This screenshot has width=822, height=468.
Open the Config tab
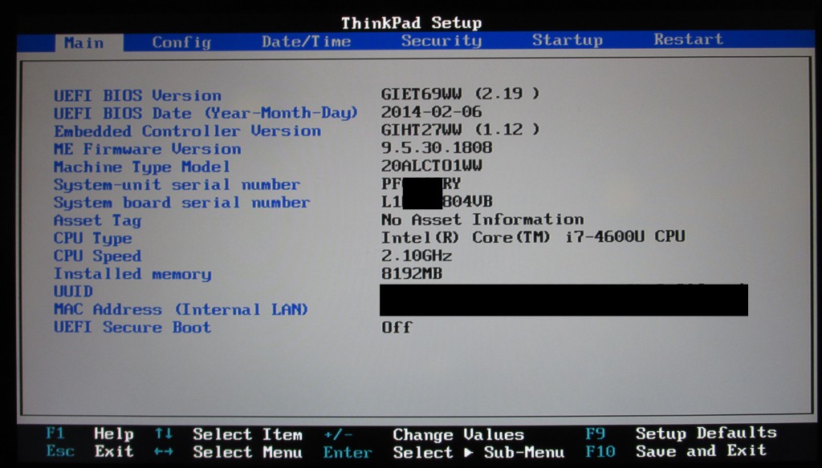181,42
